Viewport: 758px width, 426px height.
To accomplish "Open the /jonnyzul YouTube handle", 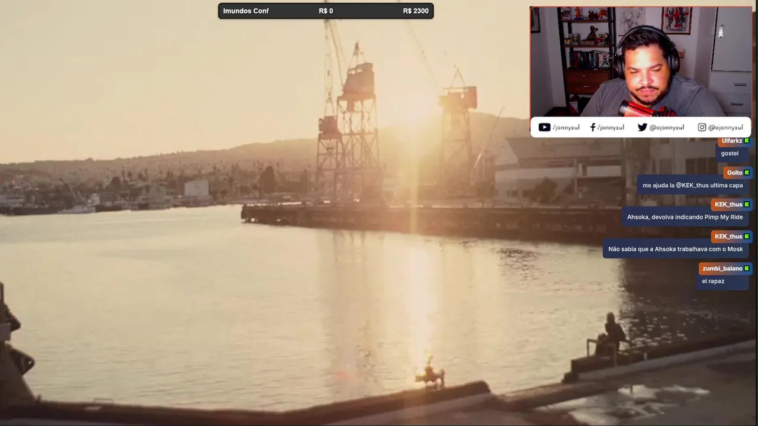I will tap(566, 127).
